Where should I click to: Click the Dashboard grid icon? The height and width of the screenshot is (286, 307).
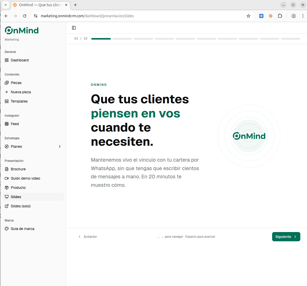(x=7, y=60)
